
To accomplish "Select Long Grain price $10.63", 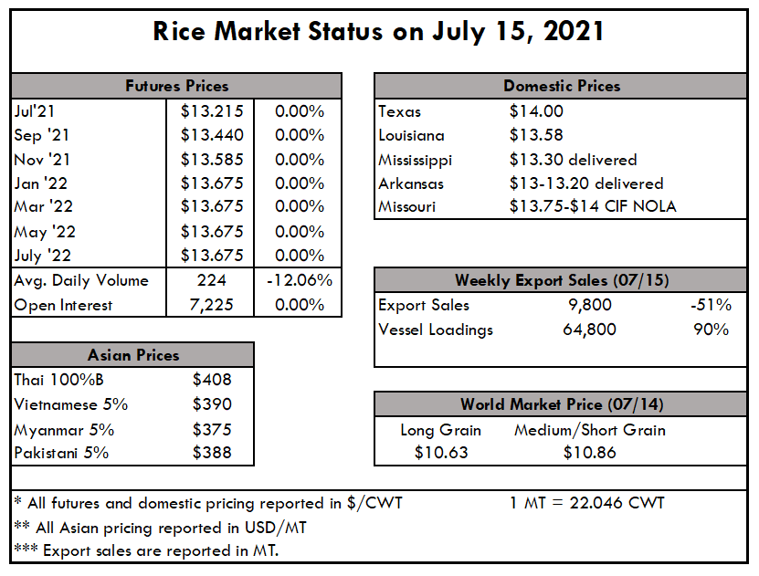I will [441, 453].
